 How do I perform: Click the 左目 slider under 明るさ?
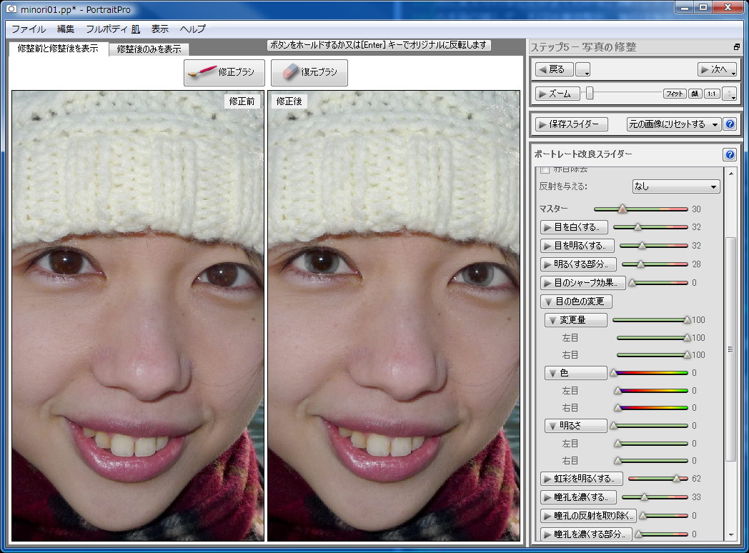[652, 444]
